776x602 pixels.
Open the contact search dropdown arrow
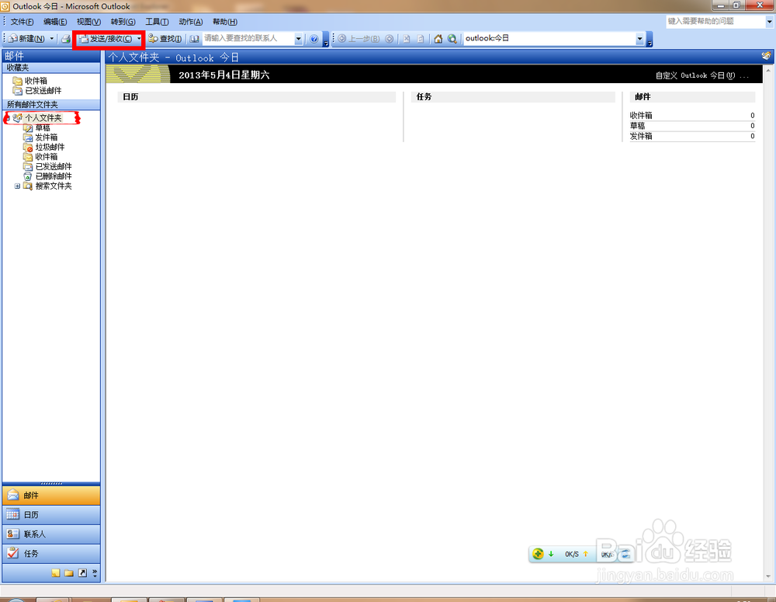pyautogui.click(x=299, y=39)
